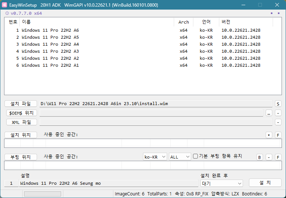The image size is (286, 198).
Task: Click the 부팅 위치 disk info box
Action: point(143,165)
